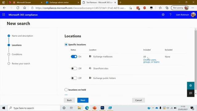Image resolution: width=197 pixels, height=111 pixels.
Task: Open the help question mark in header
Action: 170,15
